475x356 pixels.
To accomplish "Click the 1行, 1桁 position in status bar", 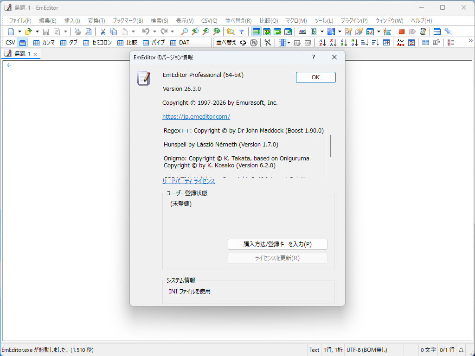I will click(x=333, y=350).
